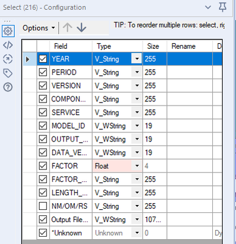This screenshot has width=236, height=244.
Task: Open the Configuration gear tab icon
Action: [8, 31]
